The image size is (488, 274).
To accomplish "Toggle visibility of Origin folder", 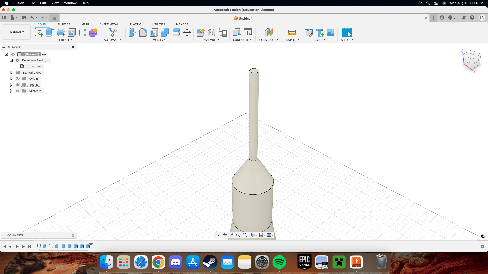I will click(18, 79).
